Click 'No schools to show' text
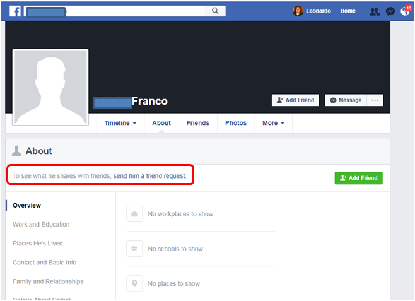415x301 pixels. 175,249
